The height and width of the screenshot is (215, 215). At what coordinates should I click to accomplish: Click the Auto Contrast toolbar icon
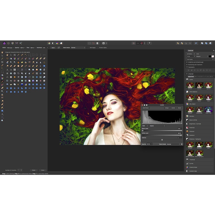(x=53, y=43)
